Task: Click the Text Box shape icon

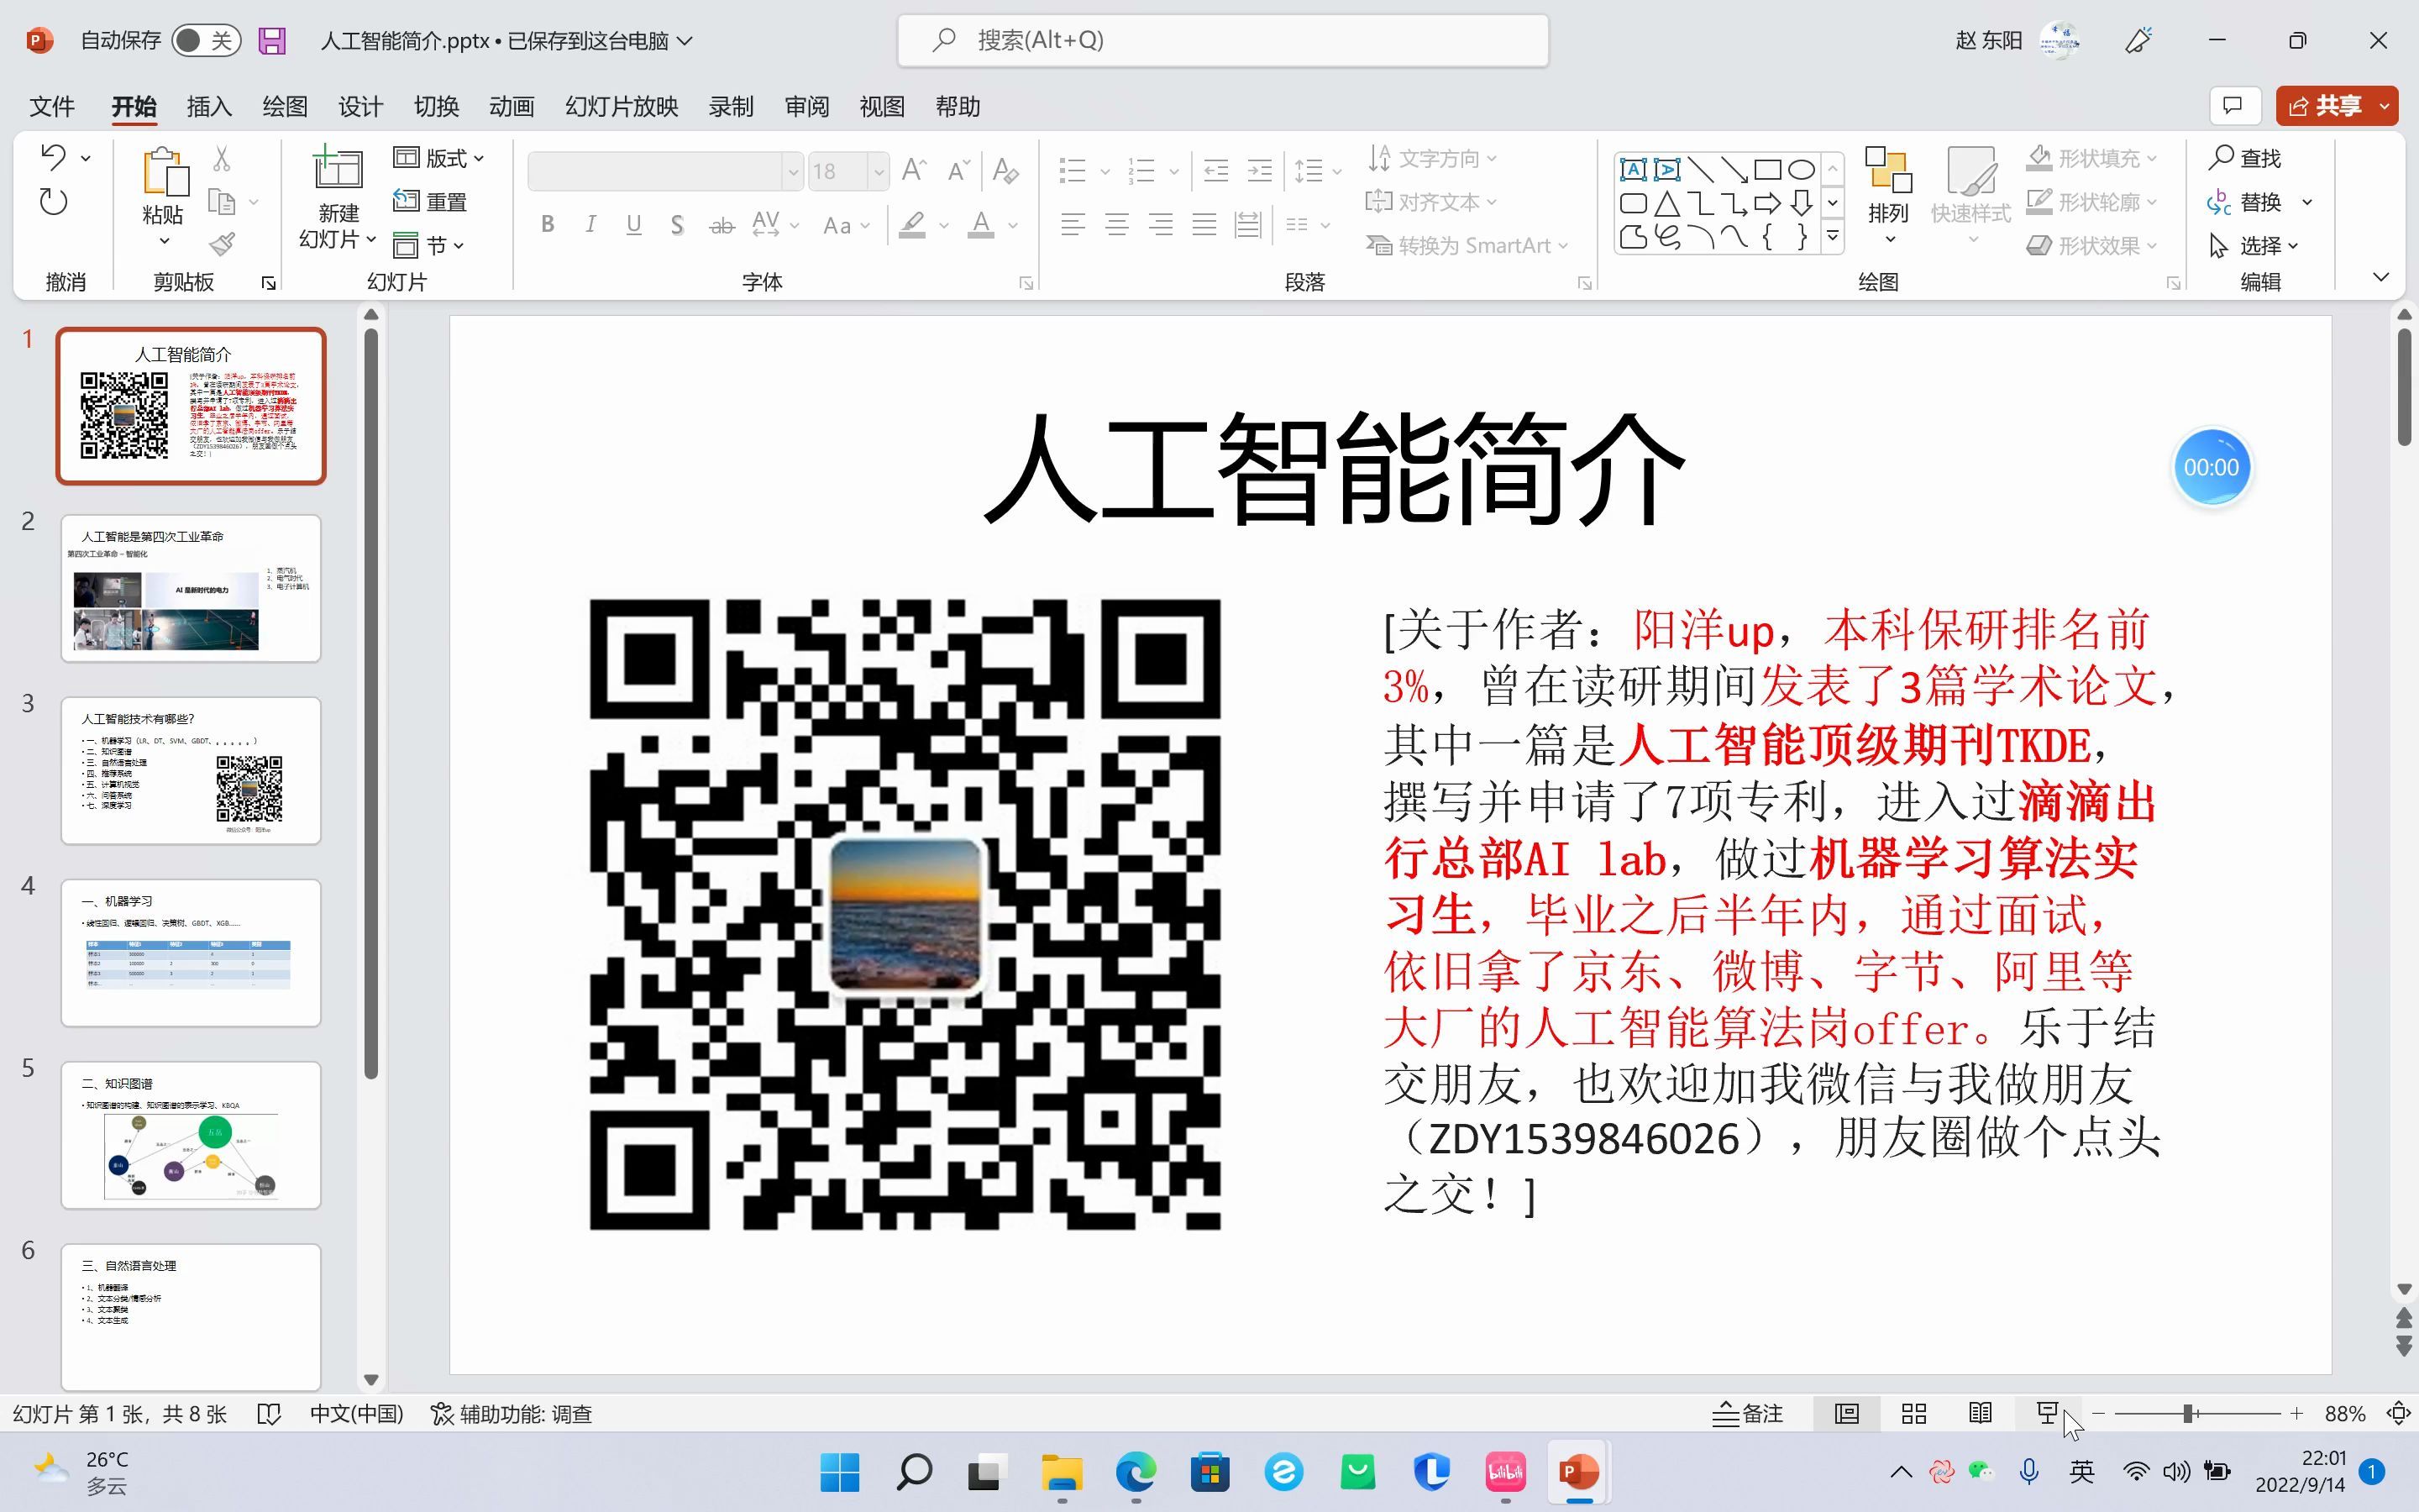Action: pos(1632,169)
